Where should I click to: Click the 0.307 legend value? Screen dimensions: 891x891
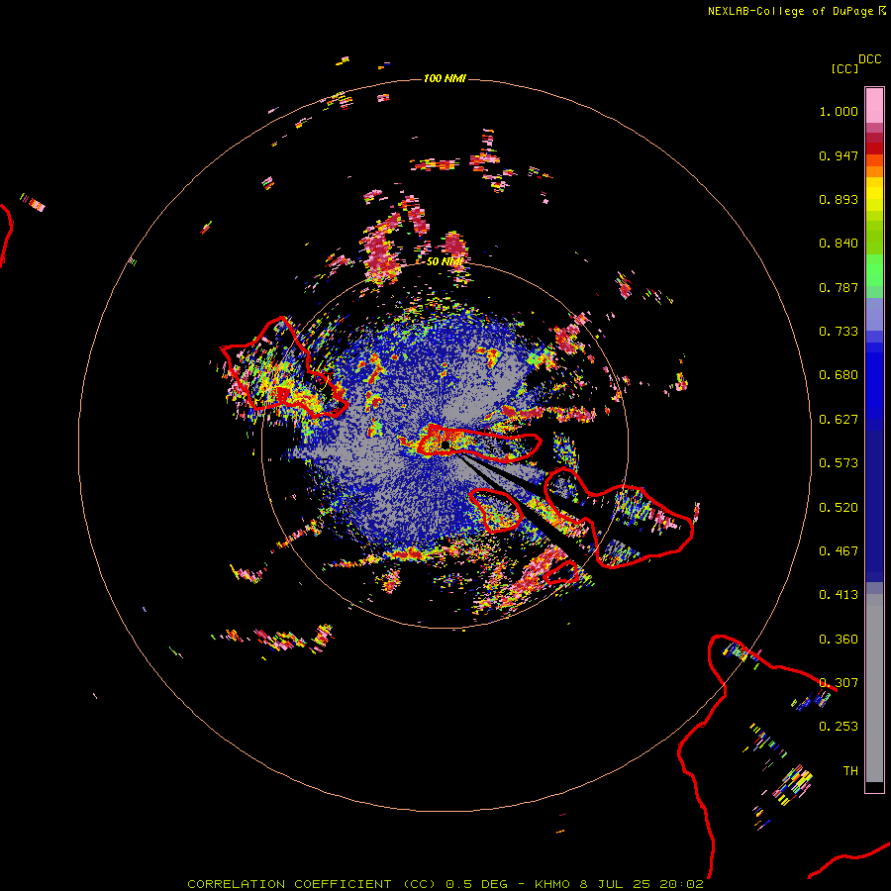coord(839,683)
